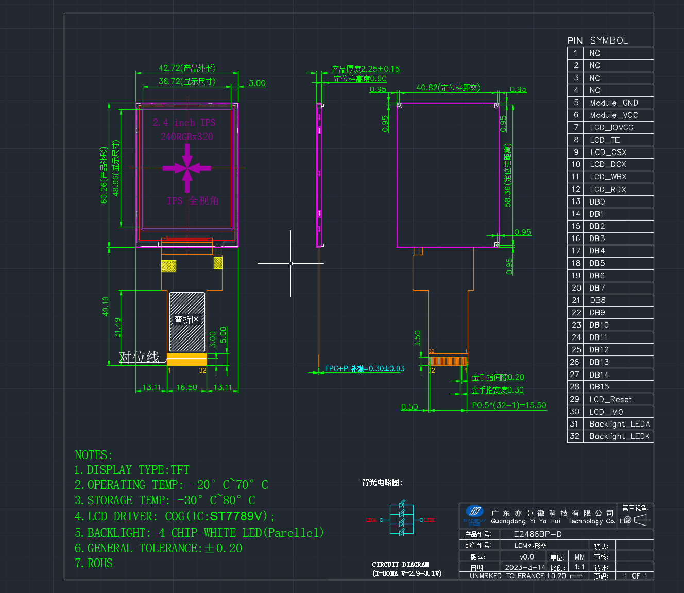Select the 定位柱高度0.90 annotation
This screenshot has height=593, width=684.
click(360, 79)
